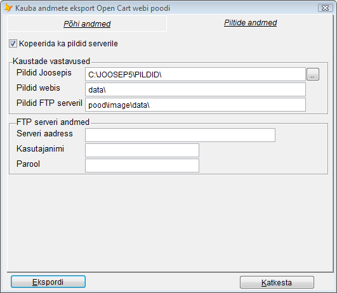Click into the Pildid webis field

[195, 89]
